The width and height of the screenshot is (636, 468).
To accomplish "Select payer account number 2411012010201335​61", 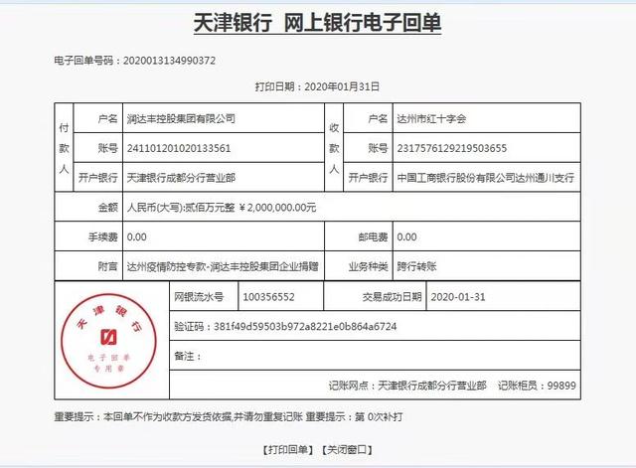I will 179,148.
